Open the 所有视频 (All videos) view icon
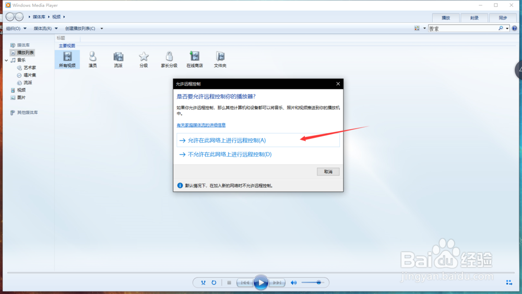 coord(67,60)
